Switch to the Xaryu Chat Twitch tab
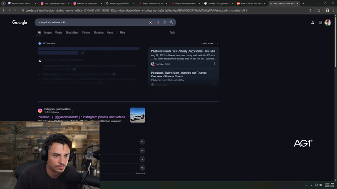 (x=21, y=3)
